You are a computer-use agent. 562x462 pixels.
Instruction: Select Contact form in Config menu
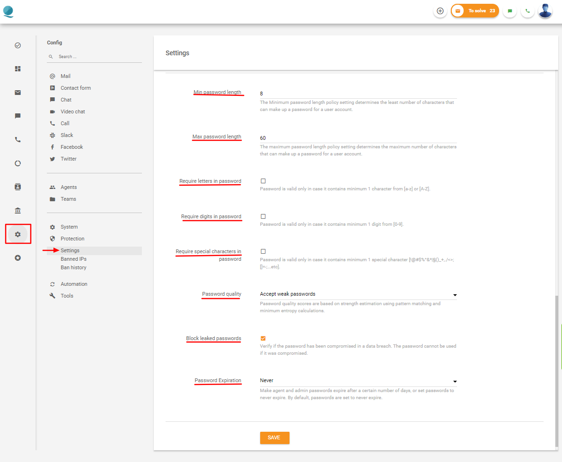coord(75,88)
